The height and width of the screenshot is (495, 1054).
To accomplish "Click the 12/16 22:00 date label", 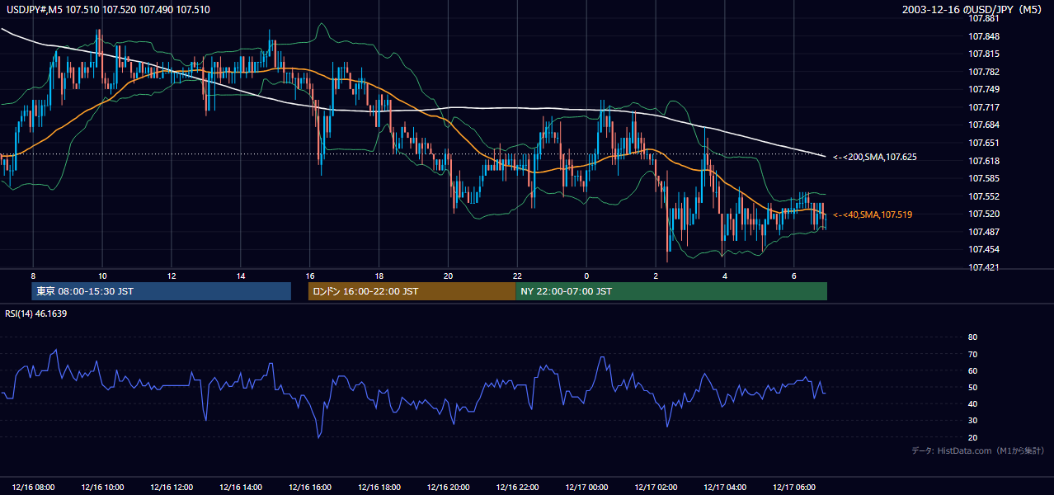I will pyautogui.click(x=517, y=487).
